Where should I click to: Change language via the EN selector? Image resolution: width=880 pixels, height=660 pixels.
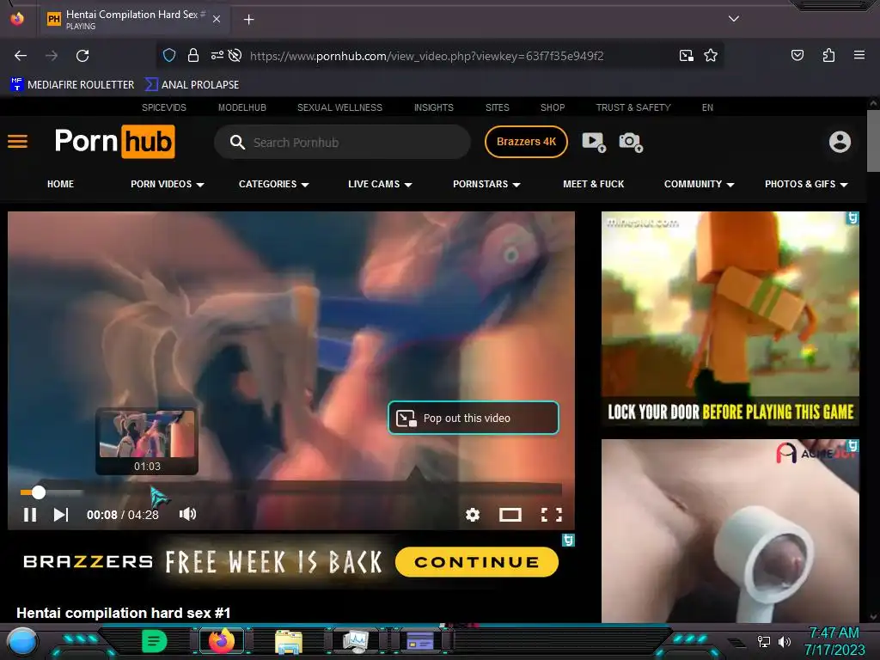707,107
